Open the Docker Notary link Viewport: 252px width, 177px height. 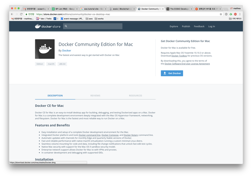point(131,135)
